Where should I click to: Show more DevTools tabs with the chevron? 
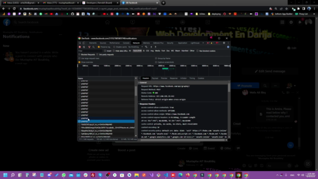tap(203, 43)
